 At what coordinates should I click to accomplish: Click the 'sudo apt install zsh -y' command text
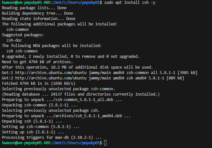(130, 3)
